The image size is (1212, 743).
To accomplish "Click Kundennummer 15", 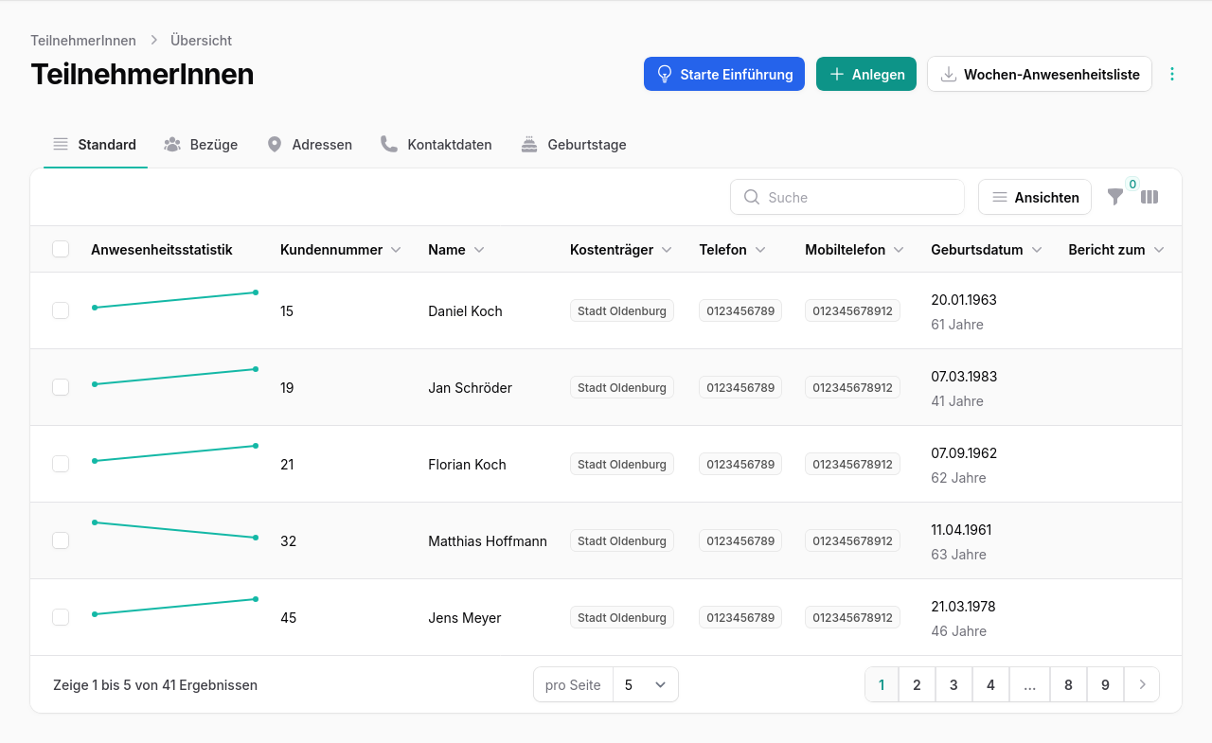I will [x=287, y=310].
